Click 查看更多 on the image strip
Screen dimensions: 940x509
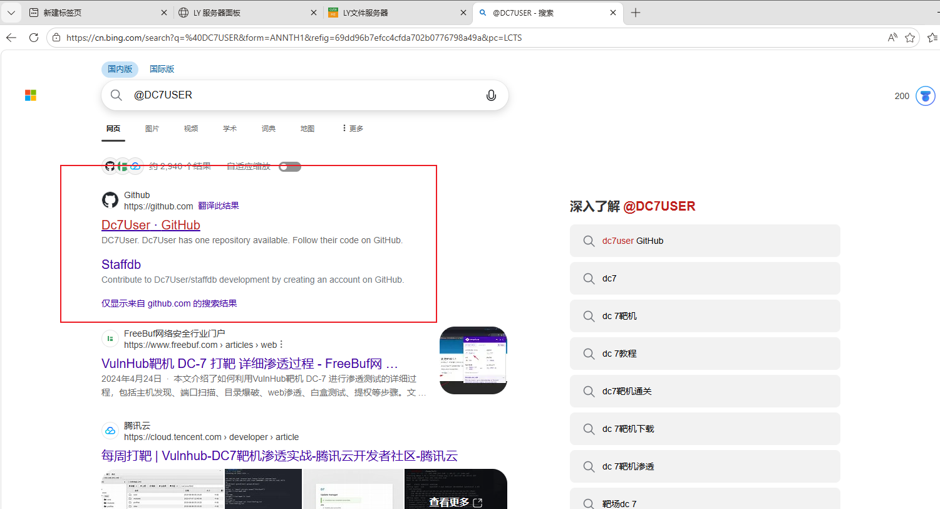455,502
